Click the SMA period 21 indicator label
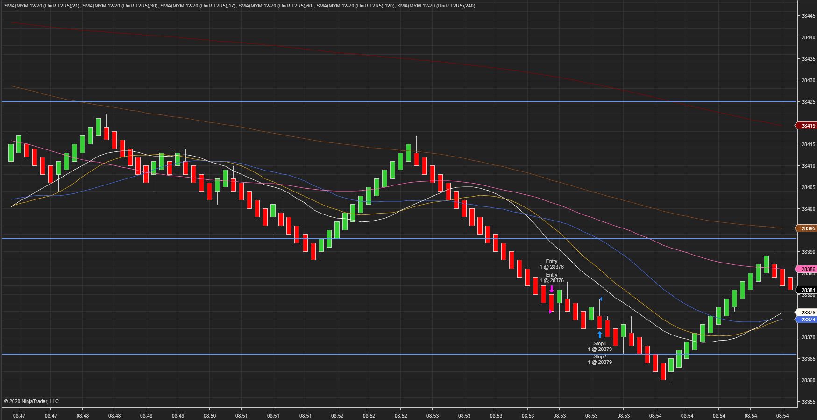817x420 pixels. pyautogui.click(x=42, y=6)
